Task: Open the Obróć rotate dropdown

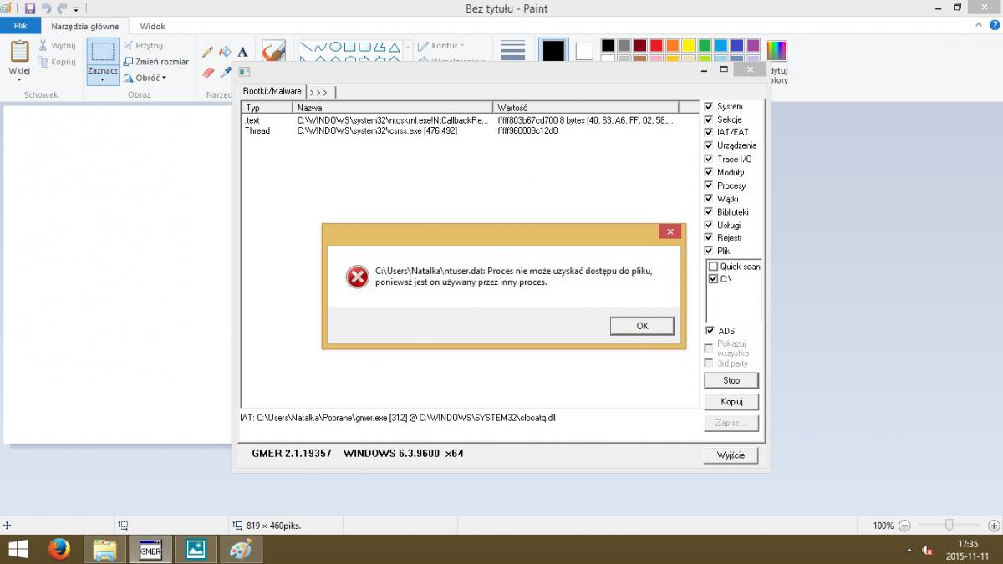Action: click(145, 78)
